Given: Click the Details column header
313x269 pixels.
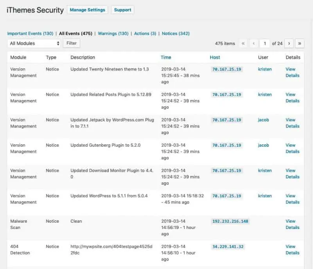Looking at the screenshot, I should point(293,57).
